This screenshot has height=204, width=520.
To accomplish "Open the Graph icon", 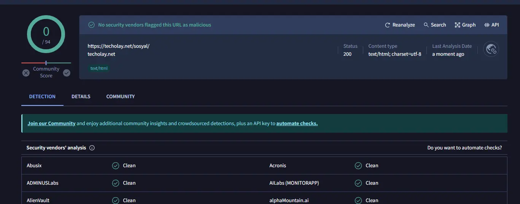I will (457, 25).
